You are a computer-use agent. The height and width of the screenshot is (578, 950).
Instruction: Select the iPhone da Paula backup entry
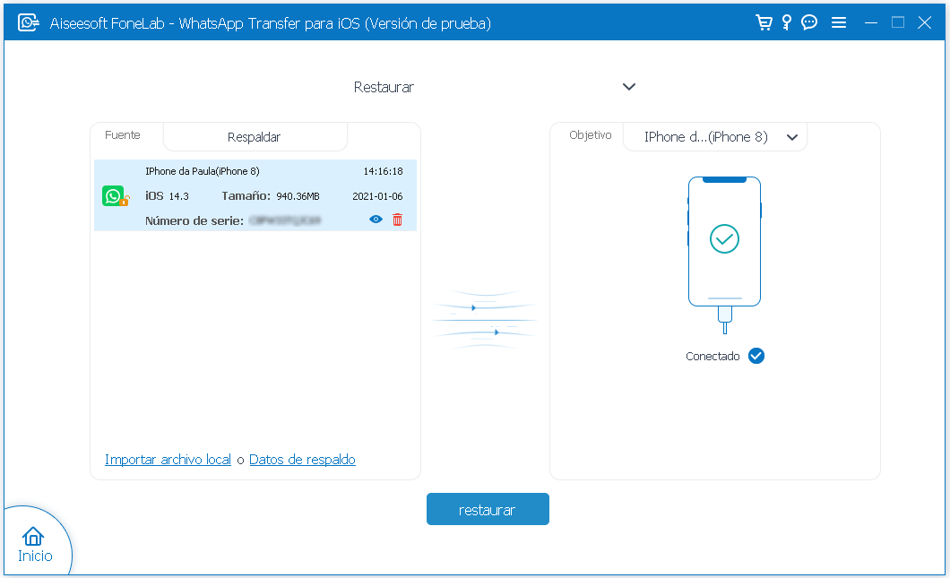(255, 195)
